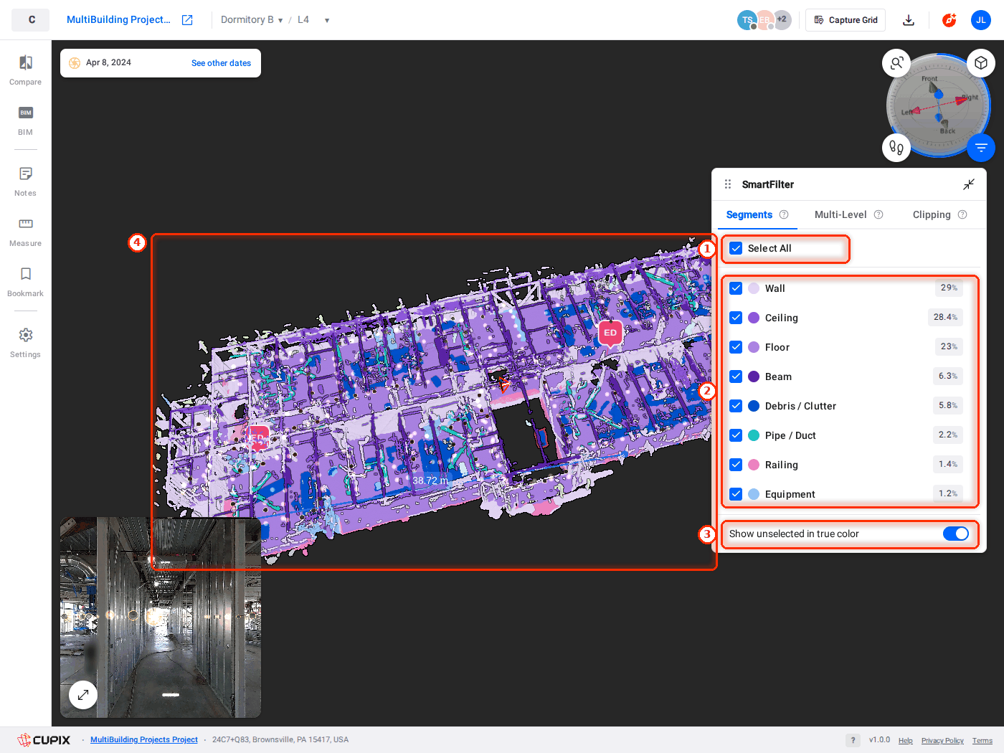
Task: Switch to the Segments tab
Action: point(749,214)
